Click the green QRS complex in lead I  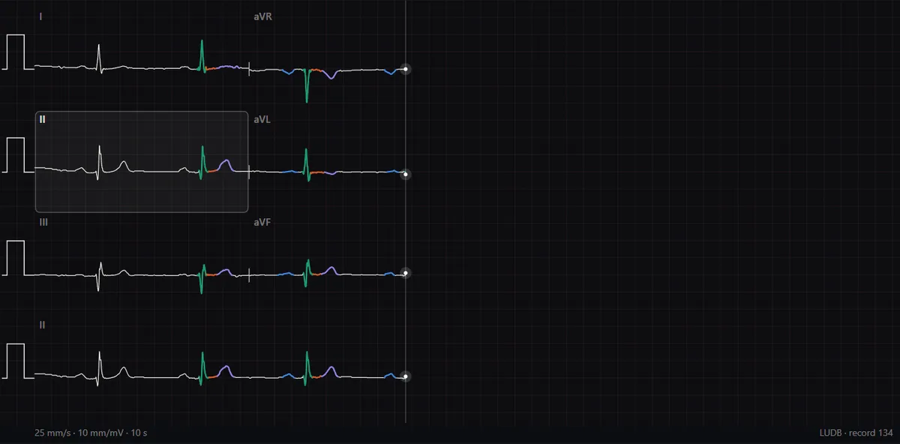click(x=202, y=56)
